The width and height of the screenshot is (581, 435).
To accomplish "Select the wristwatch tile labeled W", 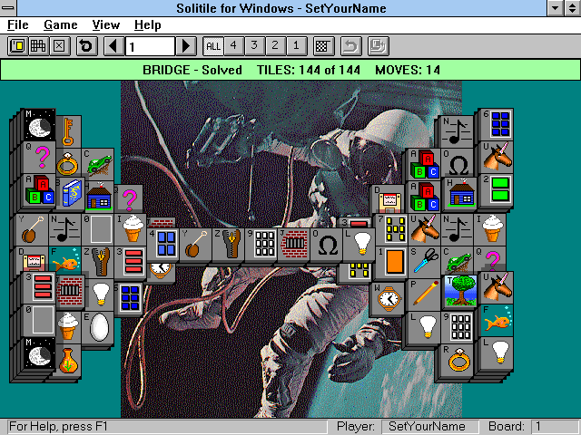I will tap(389, 299).
